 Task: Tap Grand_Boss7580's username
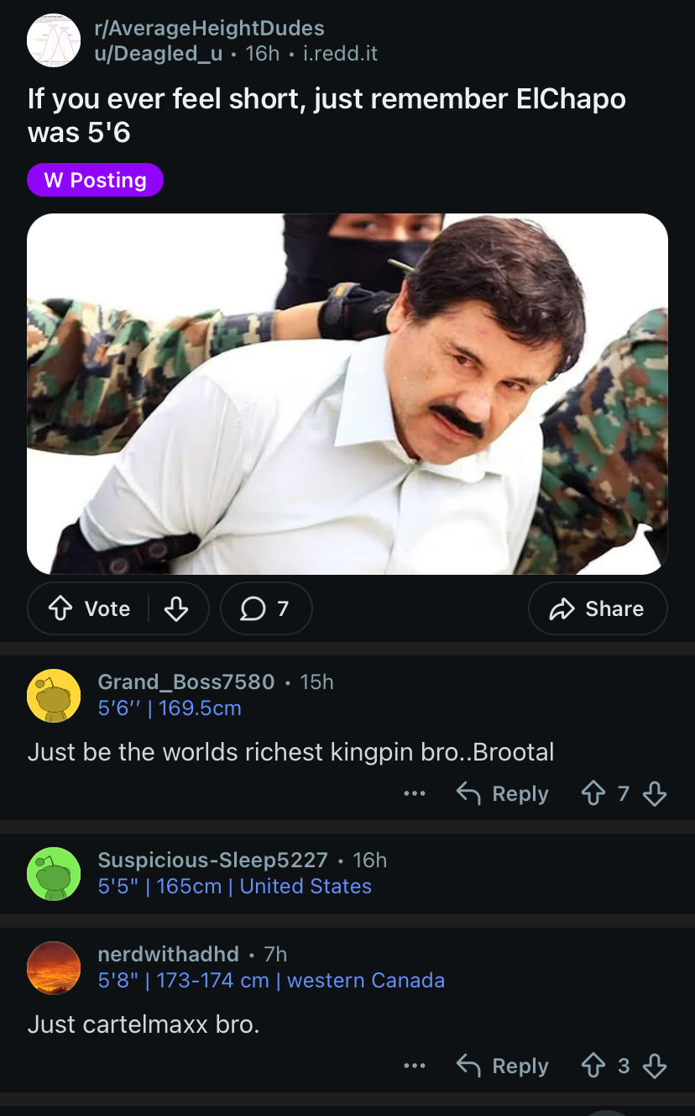pos(186,682)
